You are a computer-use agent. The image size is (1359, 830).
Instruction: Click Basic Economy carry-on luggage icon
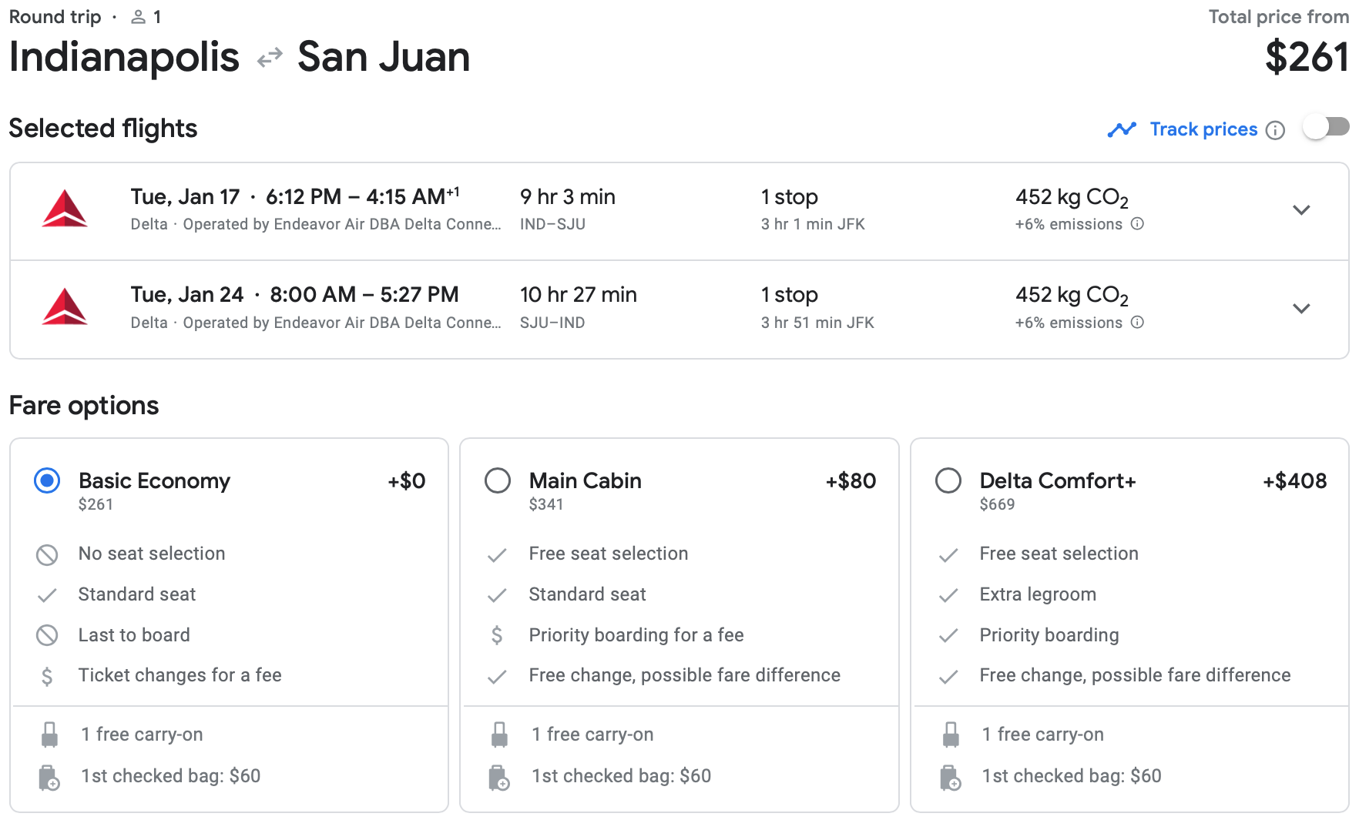pos(49,735)
